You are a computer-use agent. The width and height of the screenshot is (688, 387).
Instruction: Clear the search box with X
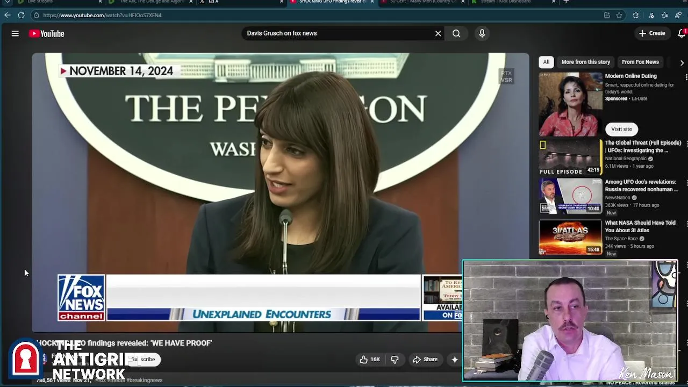pyautogui.click(x=438, y=33)
